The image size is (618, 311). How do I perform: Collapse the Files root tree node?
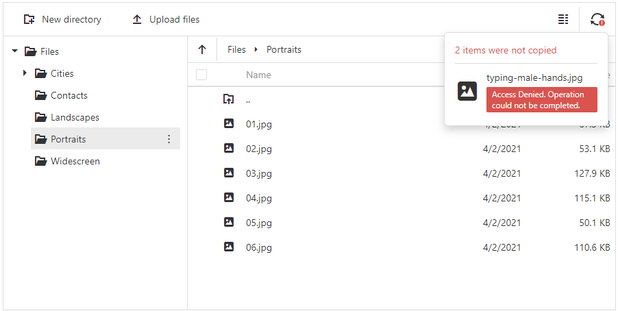(x=14, y=51)
